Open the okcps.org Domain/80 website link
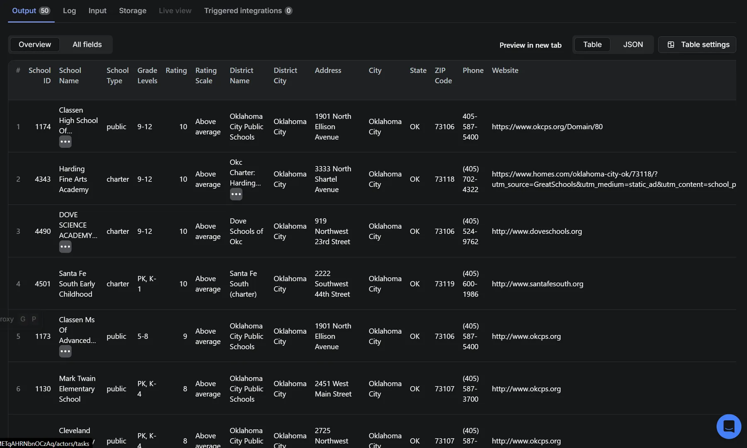747x448 pixels. [x=547, y=127]
